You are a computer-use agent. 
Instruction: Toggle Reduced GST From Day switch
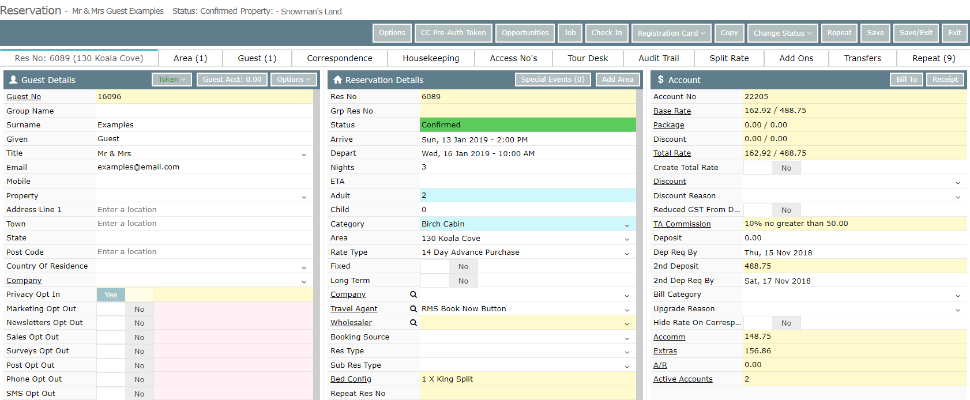tap(772, 210)
